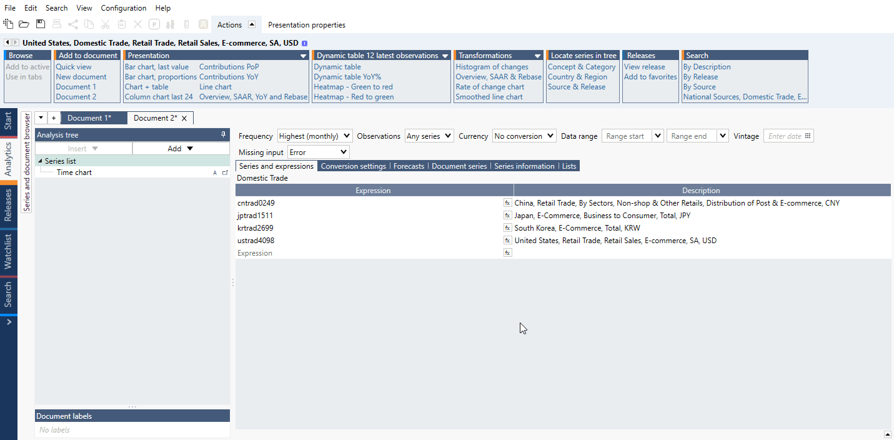The height and width of the screenshot is (440, 894).
Task: Expand the Presentation section dropdown arrow
Action: (303, 56)
